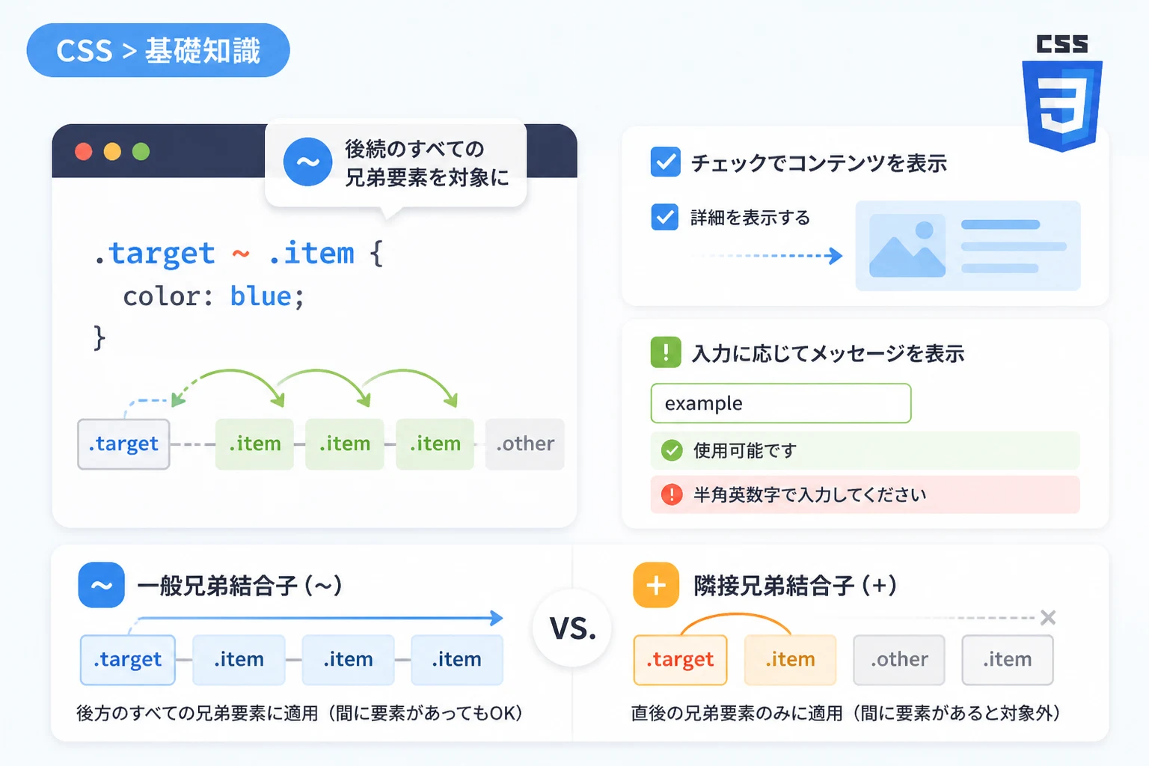
Task: Click the orange plus icon beside 隣接兄弟結合子
Action: click(656, 585)
